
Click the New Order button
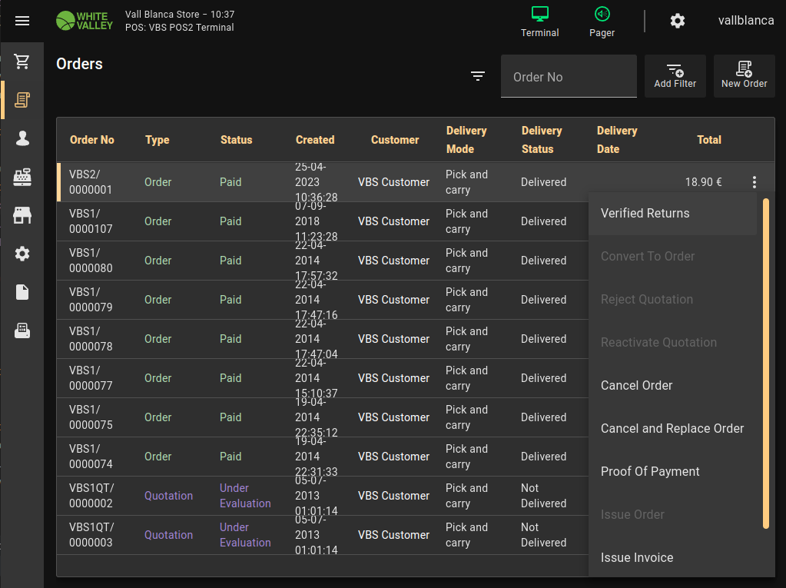(x=744, y=76)
